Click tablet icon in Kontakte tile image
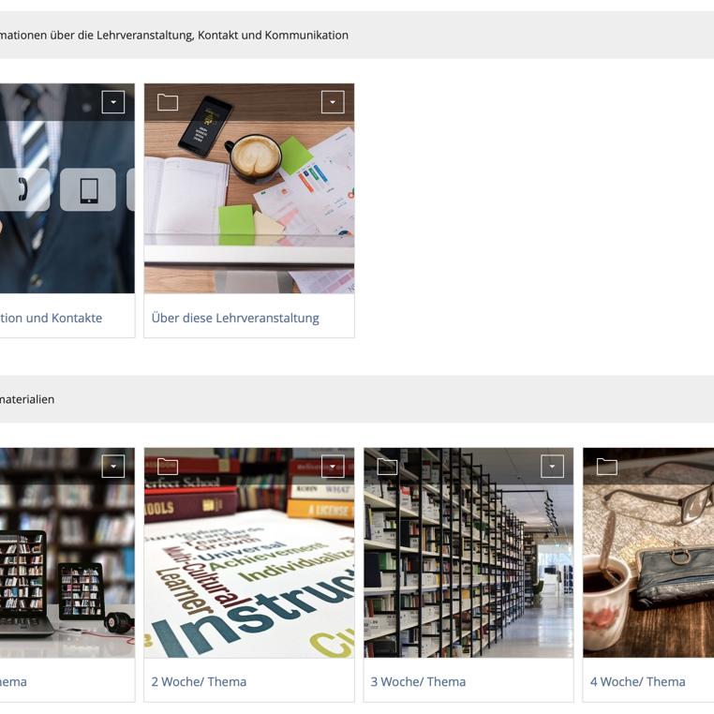The width and height of the screenshot is (714, 714). tap(89, 190)
